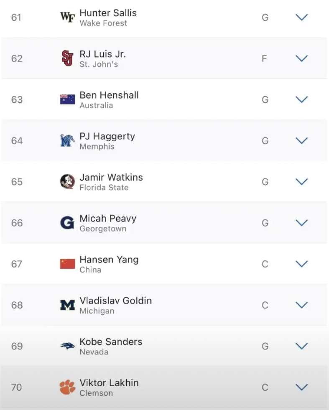Expand the Ben Henshall row chevron
Viewport: 329px width, 410px height.
[x=301, y=99]
